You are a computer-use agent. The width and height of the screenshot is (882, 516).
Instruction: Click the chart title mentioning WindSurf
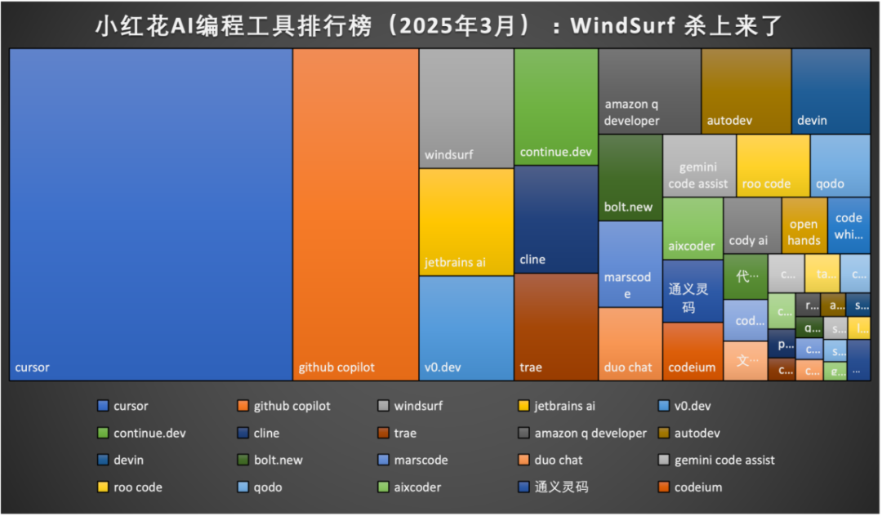(439, 26)
